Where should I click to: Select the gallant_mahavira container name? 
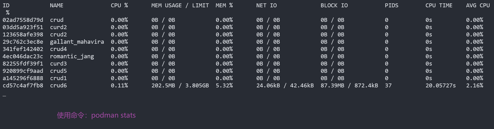point(77,42)
